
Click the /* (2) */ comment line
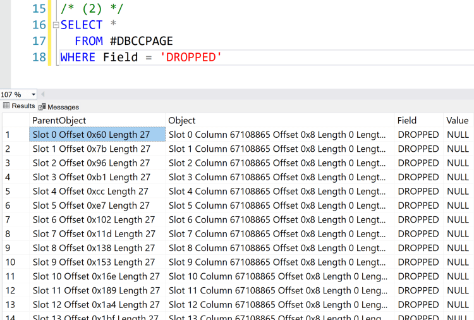pos(92,8)
